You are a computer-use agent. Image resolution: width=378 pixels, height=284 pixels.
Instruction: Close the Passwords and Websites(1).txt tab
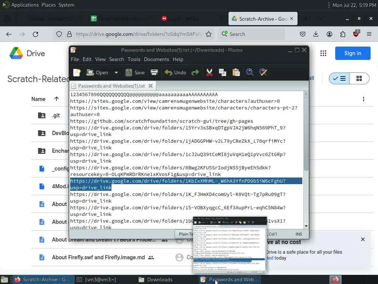[x=151, y=86]
